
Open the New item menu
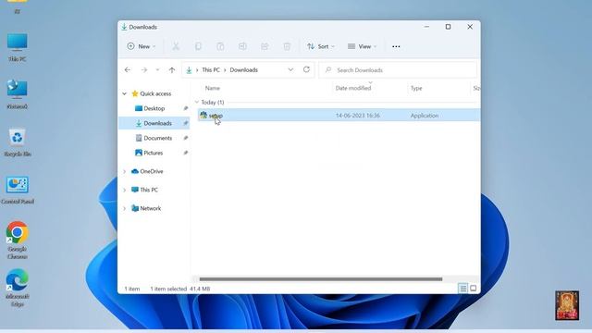coord(142,46)
